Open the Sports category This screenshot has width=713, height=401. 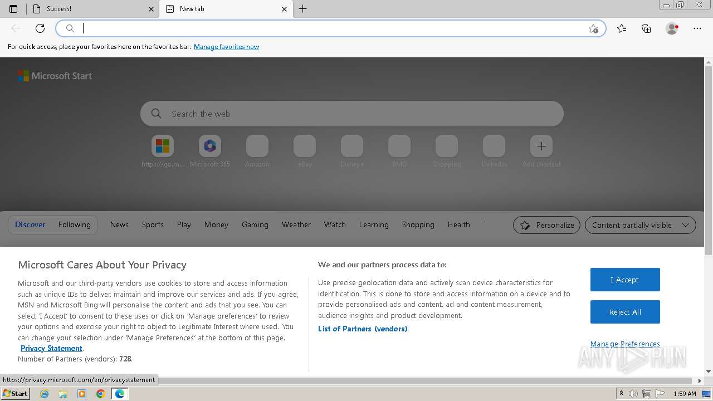coord(153,225)
